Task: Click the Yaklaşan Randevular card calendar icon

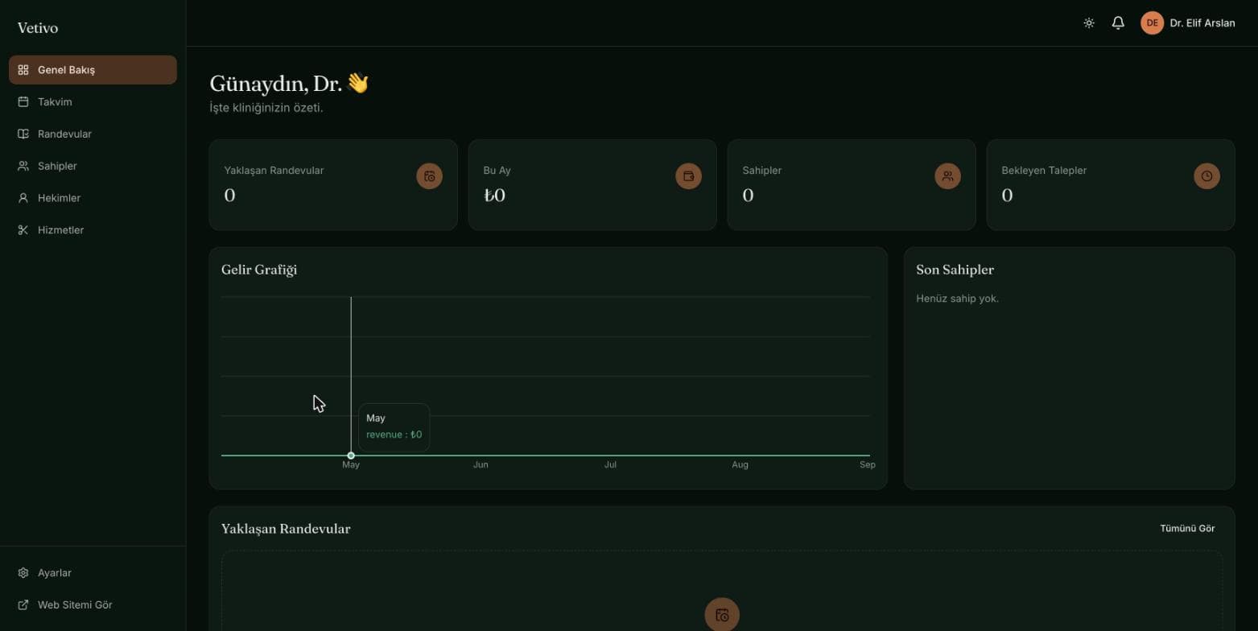Action: click(430, 176)
